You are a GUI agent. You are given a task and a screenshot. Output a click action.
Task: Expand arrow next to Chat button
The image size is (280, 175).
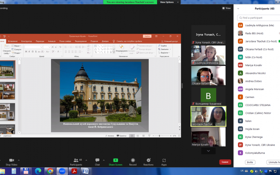[x=104, y=160]
